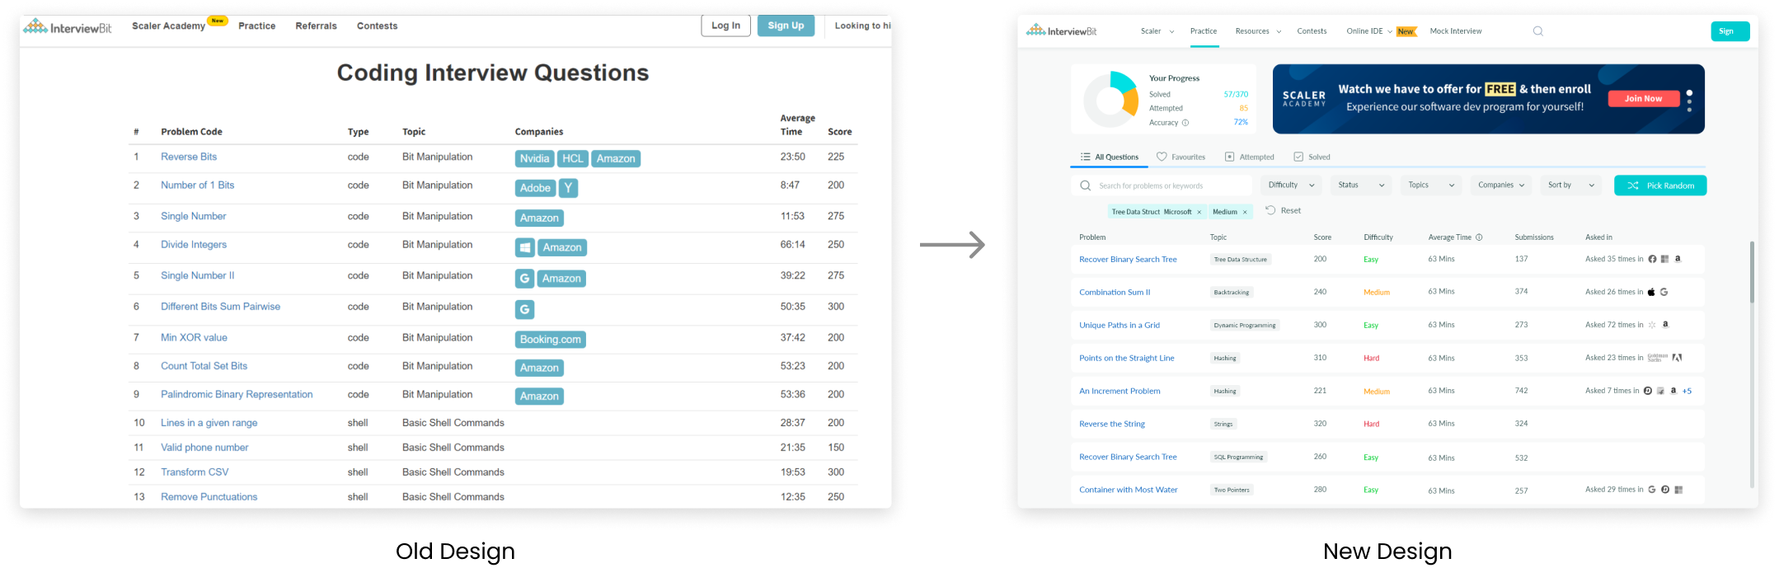
Task: Open the Difficulty filter dropdown
Action: point(1290,185)
